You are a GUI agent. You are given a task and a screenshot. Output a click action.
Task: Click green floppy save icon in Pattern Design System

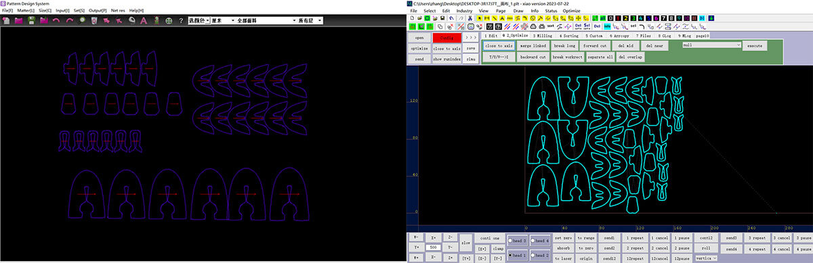pyautogui.click(x=31, y=20)
